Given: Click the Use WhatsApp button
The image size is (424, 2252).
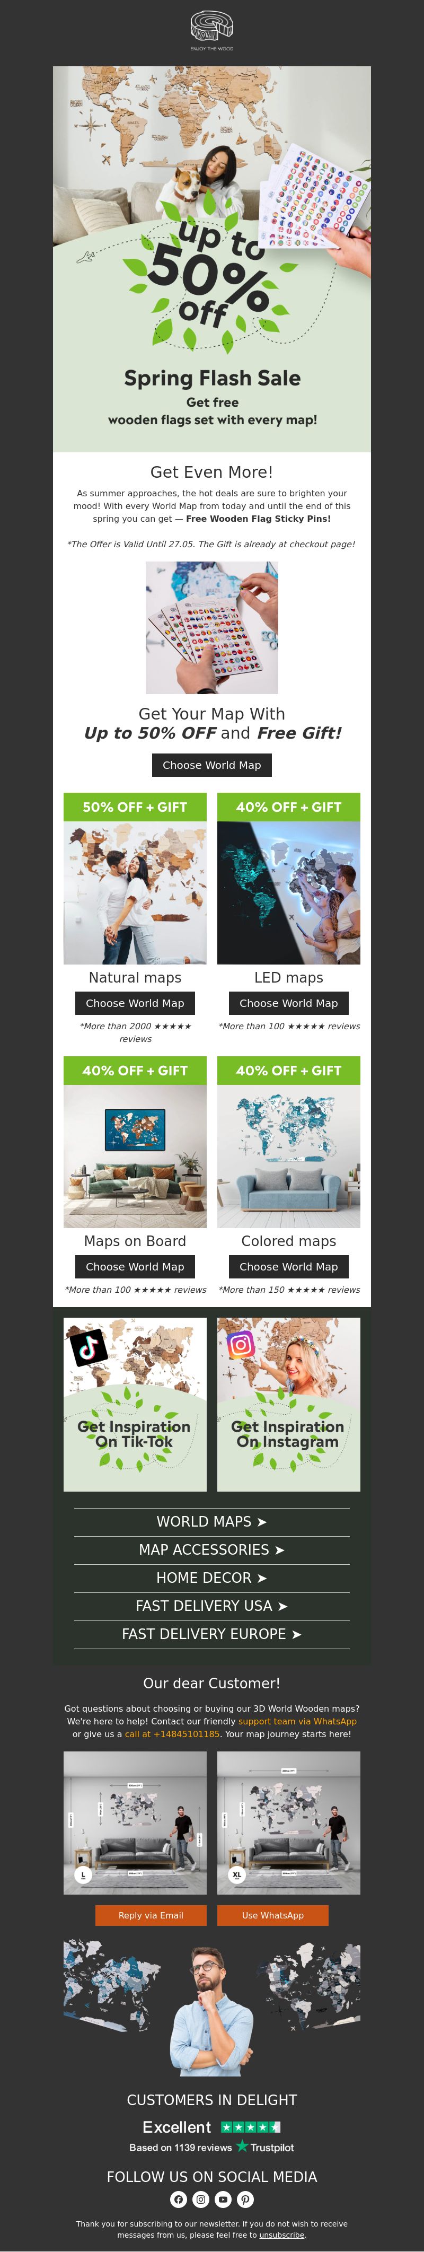Looking at the screenshot, I should (273, 1915).
